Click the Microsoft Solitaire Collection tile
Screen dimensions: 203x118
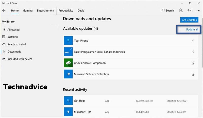[68, 74]
